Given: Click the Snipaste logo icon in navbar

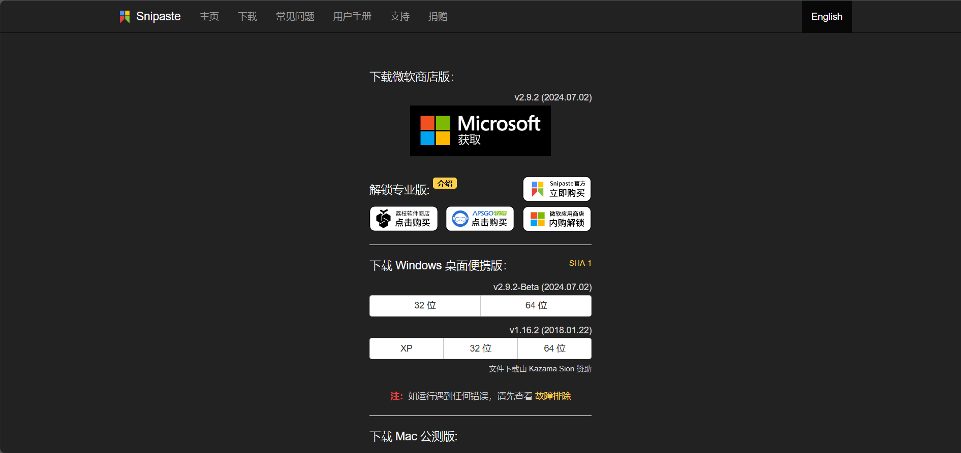Looking at the screenshot, I should [x=125, y=17].
